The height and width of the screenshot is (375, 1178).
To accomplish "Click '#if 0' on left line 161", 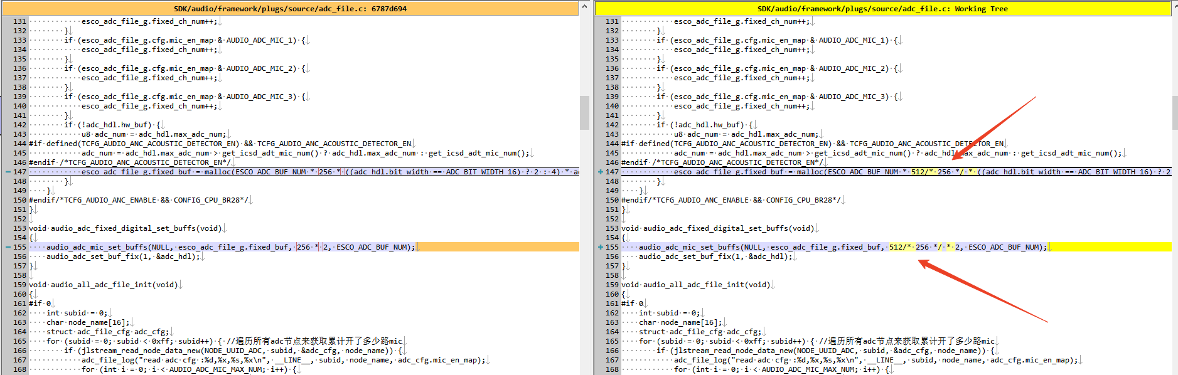I will coord(40,304).
